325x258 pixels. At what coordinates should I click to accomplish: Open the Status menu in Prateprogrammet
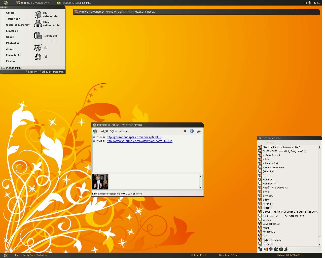(270, 143)
